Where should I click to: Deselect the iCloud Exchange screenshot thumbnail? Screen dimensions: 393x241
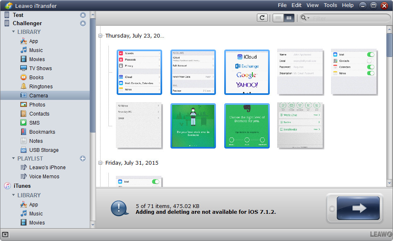[247, 72]
